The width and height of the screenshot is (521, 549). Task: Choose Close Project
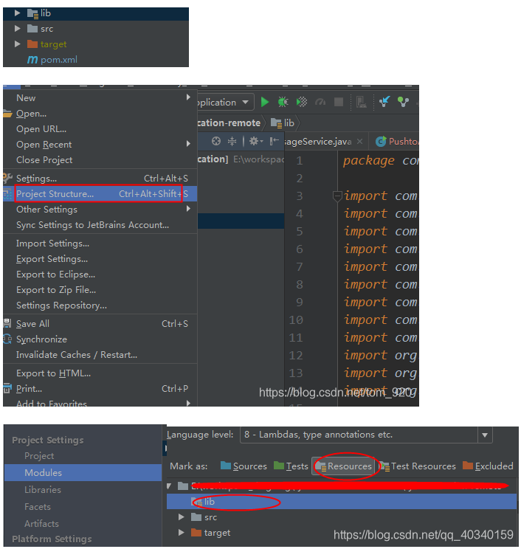[100, 159]
